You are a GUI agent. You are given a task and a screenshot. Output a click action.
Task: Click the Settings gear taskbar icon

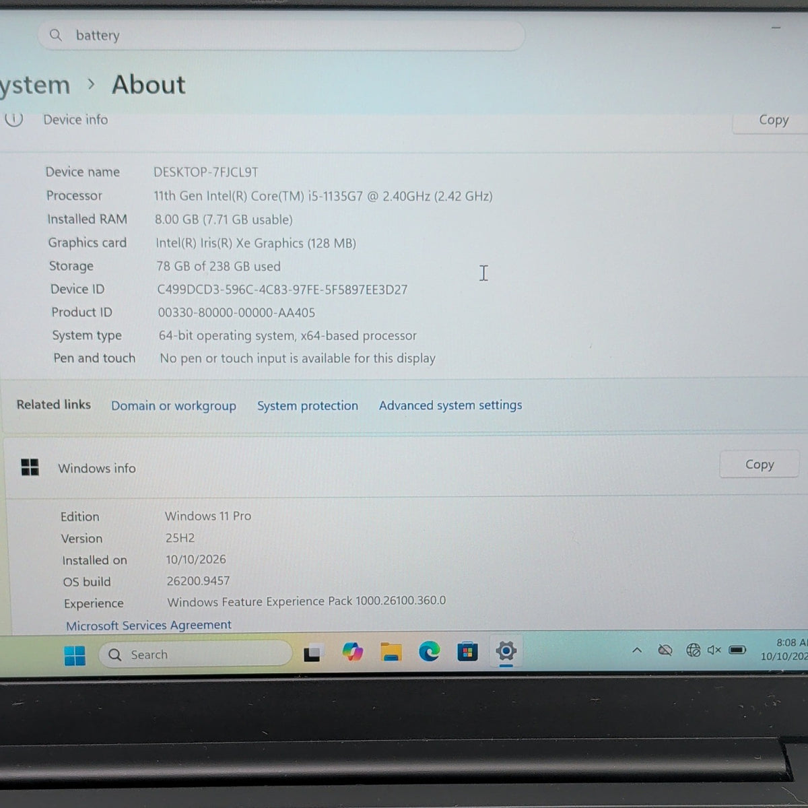(506, 650)
